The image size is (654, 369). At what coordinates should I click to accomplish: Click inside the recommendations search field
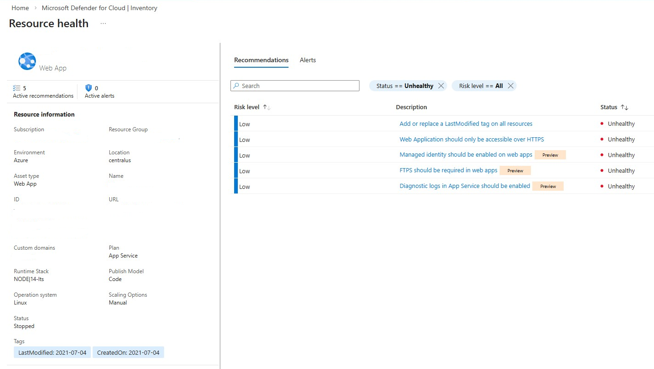tap(300, 86)
